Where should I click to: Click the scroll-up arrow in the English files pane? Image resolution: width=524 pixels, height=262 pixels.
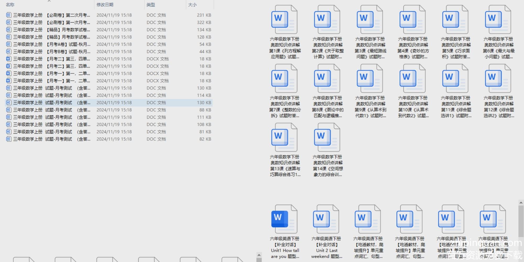pyautogui.click(x=521, y=203)
